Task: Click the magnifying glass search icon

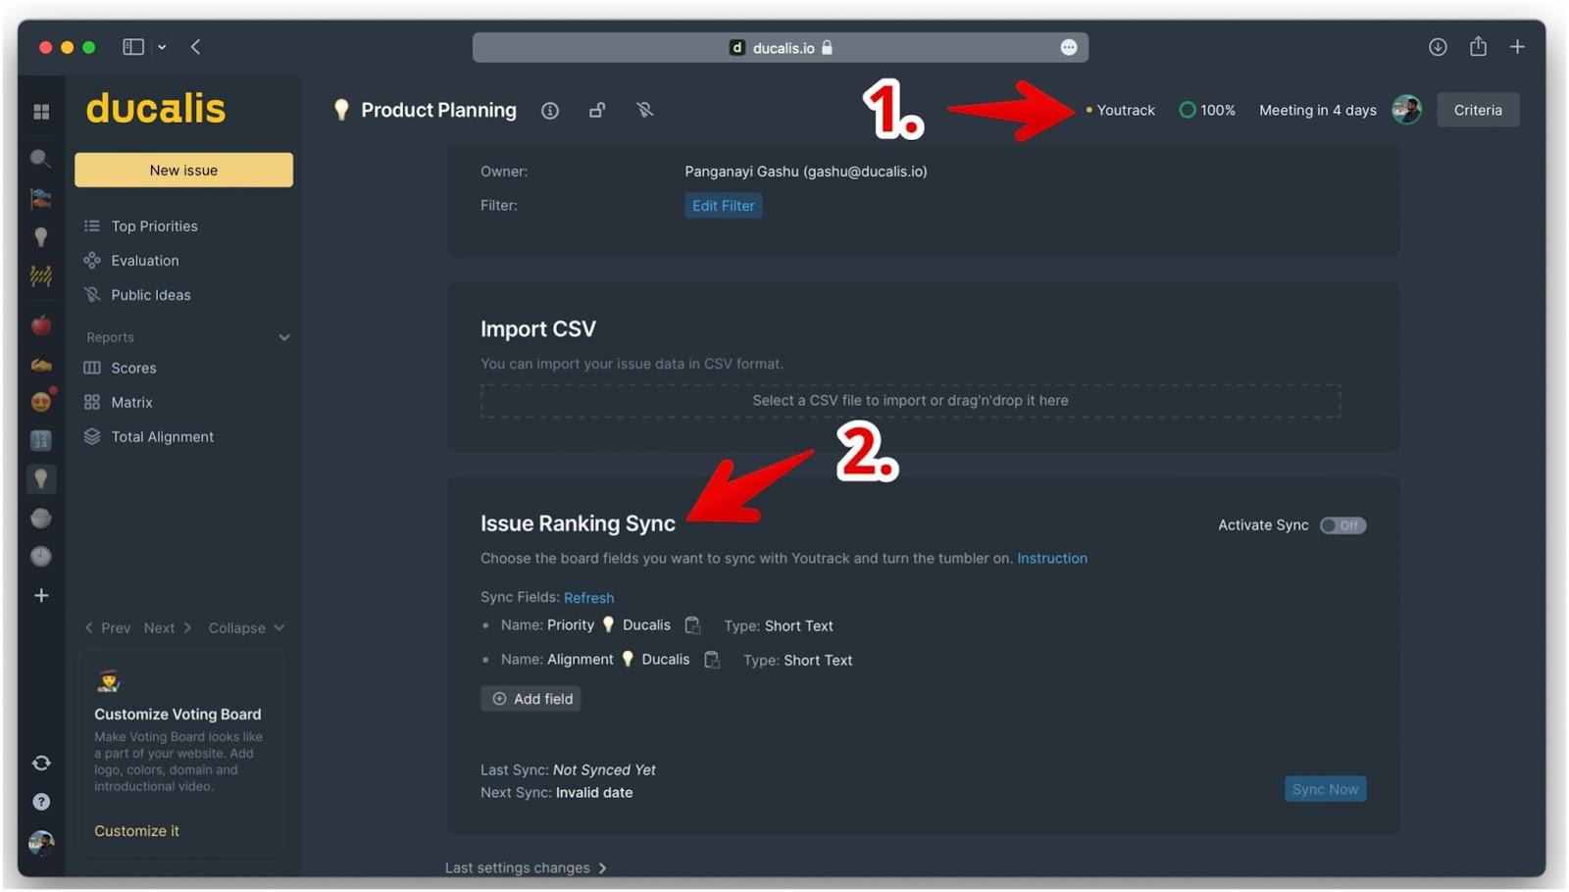Action: click(x=40, y=159)
